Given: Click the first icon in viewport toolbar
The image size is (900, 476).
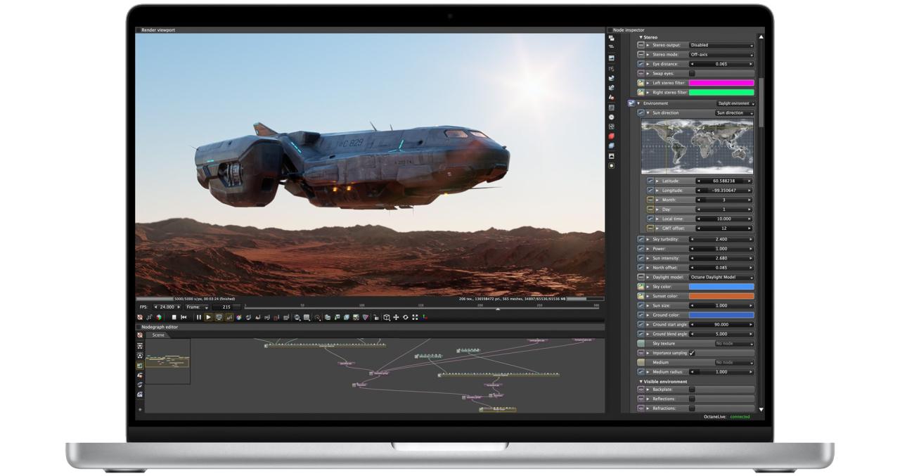Looking at the screenshot, I should pyautogui.click(x=139, y=317).
